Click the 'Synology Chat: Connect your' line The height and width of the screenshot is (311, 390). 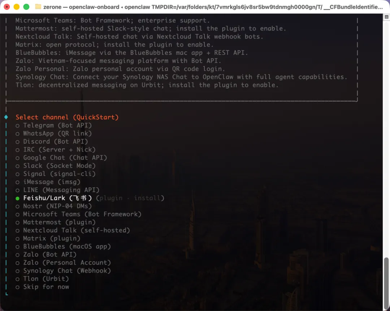click(181, 77)
